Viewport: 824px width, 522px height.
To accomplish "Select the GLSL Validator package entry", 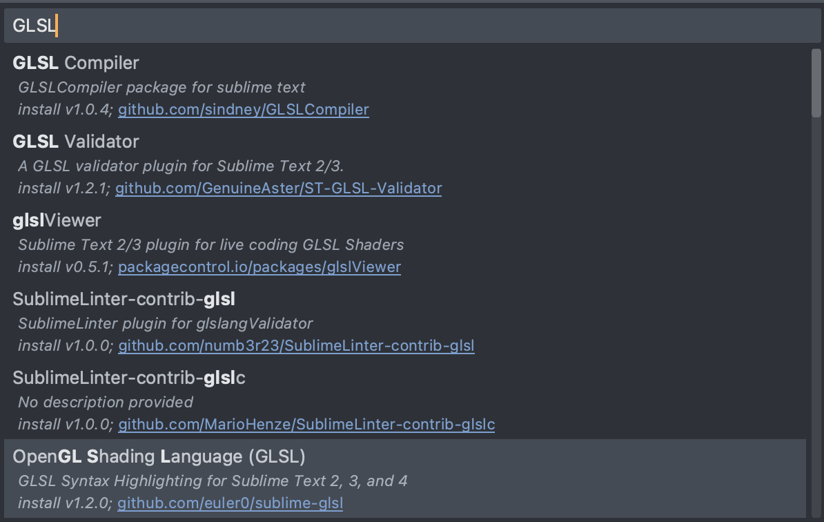I will [x=76, y=142].
